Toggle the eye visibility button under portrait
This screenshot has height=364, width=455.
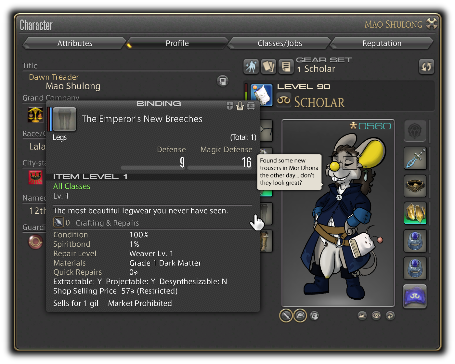point(376,316)
